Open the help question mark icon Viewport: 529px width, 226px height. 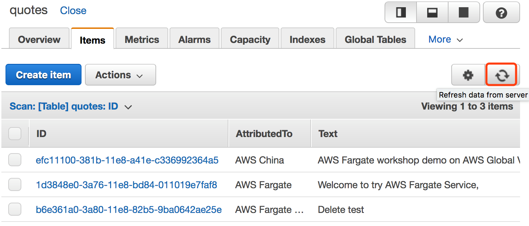point(501,13)
